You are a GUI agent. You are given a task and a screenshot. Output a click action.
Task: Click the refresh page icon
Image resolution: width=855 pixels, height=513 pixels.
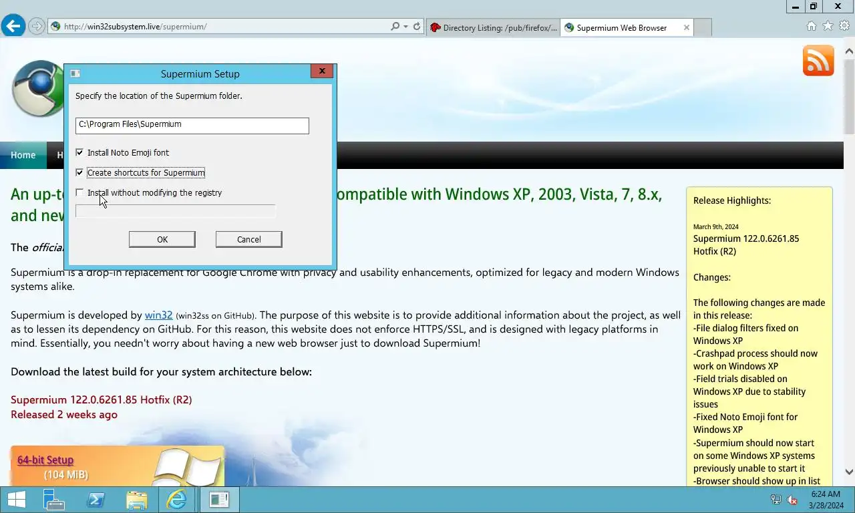click(x=417, y=27)
